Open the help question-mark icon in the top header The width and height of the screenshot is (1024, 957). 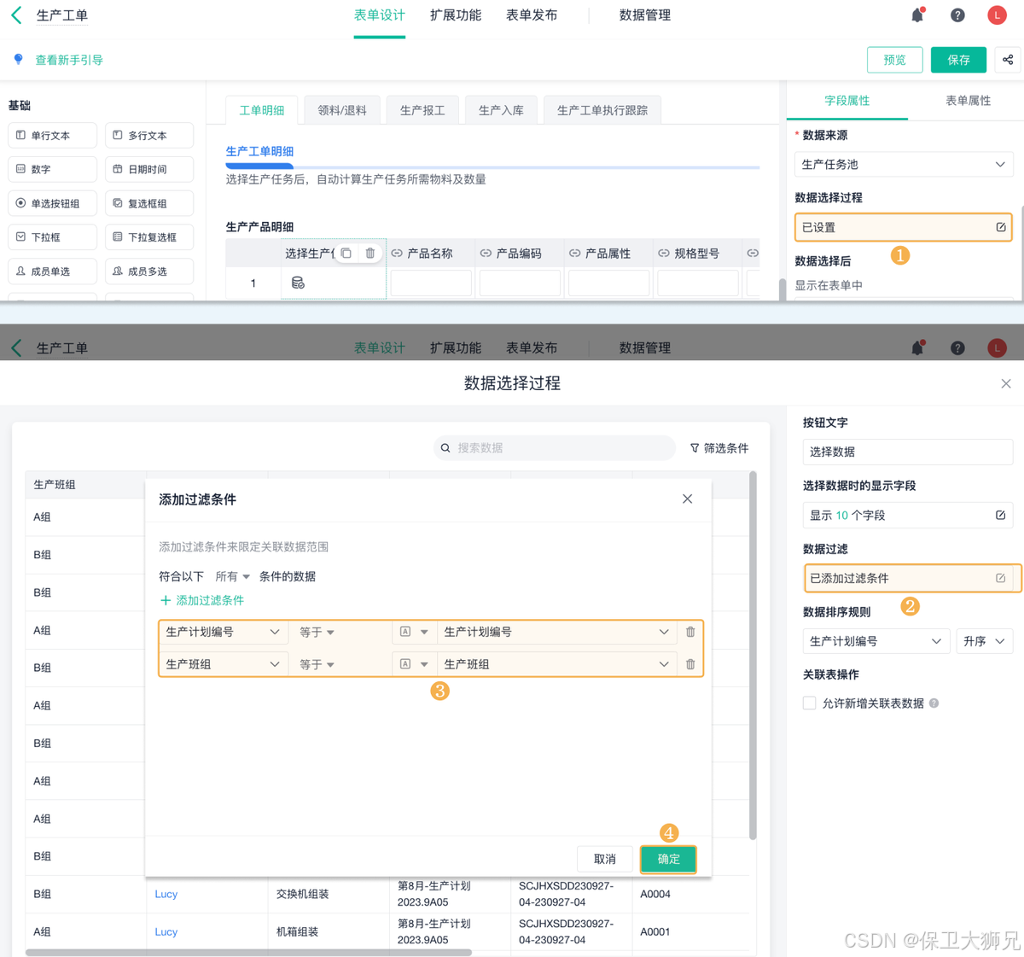[x=957, y=15]
